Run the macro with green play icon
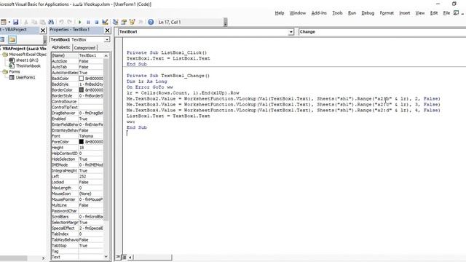This screenshot has height=262, width=466. point(79,22)
